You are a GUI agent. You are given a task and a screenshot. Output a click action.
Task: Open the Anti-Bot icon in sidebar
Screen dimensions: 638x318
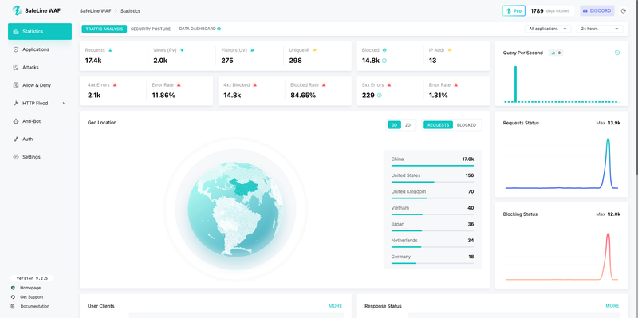pos(16,121)
